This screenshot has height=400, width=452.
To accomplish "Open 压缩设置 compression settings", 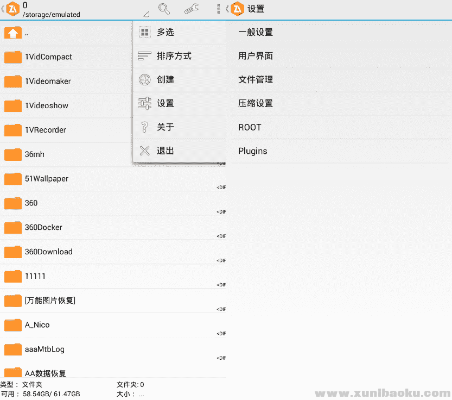I will tap(256, 103).
